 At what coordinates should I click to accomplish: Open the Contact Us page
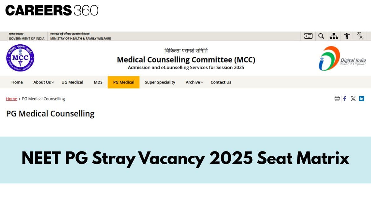pos(221,82)
